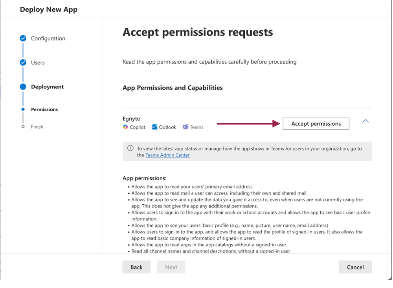Click the info icon in the notice banner
Screen dimensions: 393x288
[130, 148]
